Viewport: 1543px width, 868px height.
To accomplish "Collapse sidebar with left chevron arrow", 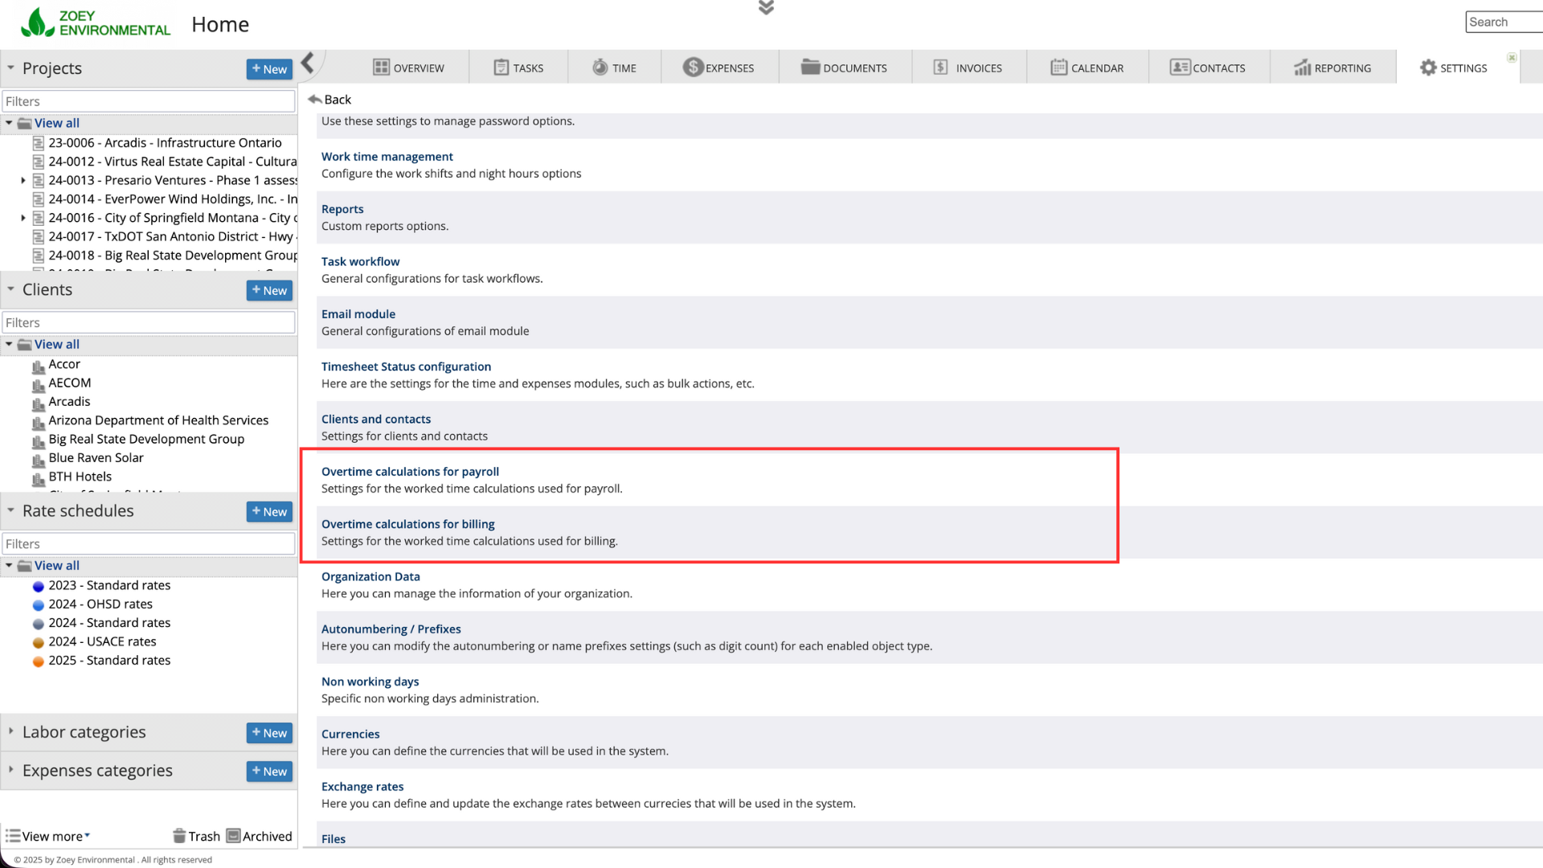I will (308, 63).
